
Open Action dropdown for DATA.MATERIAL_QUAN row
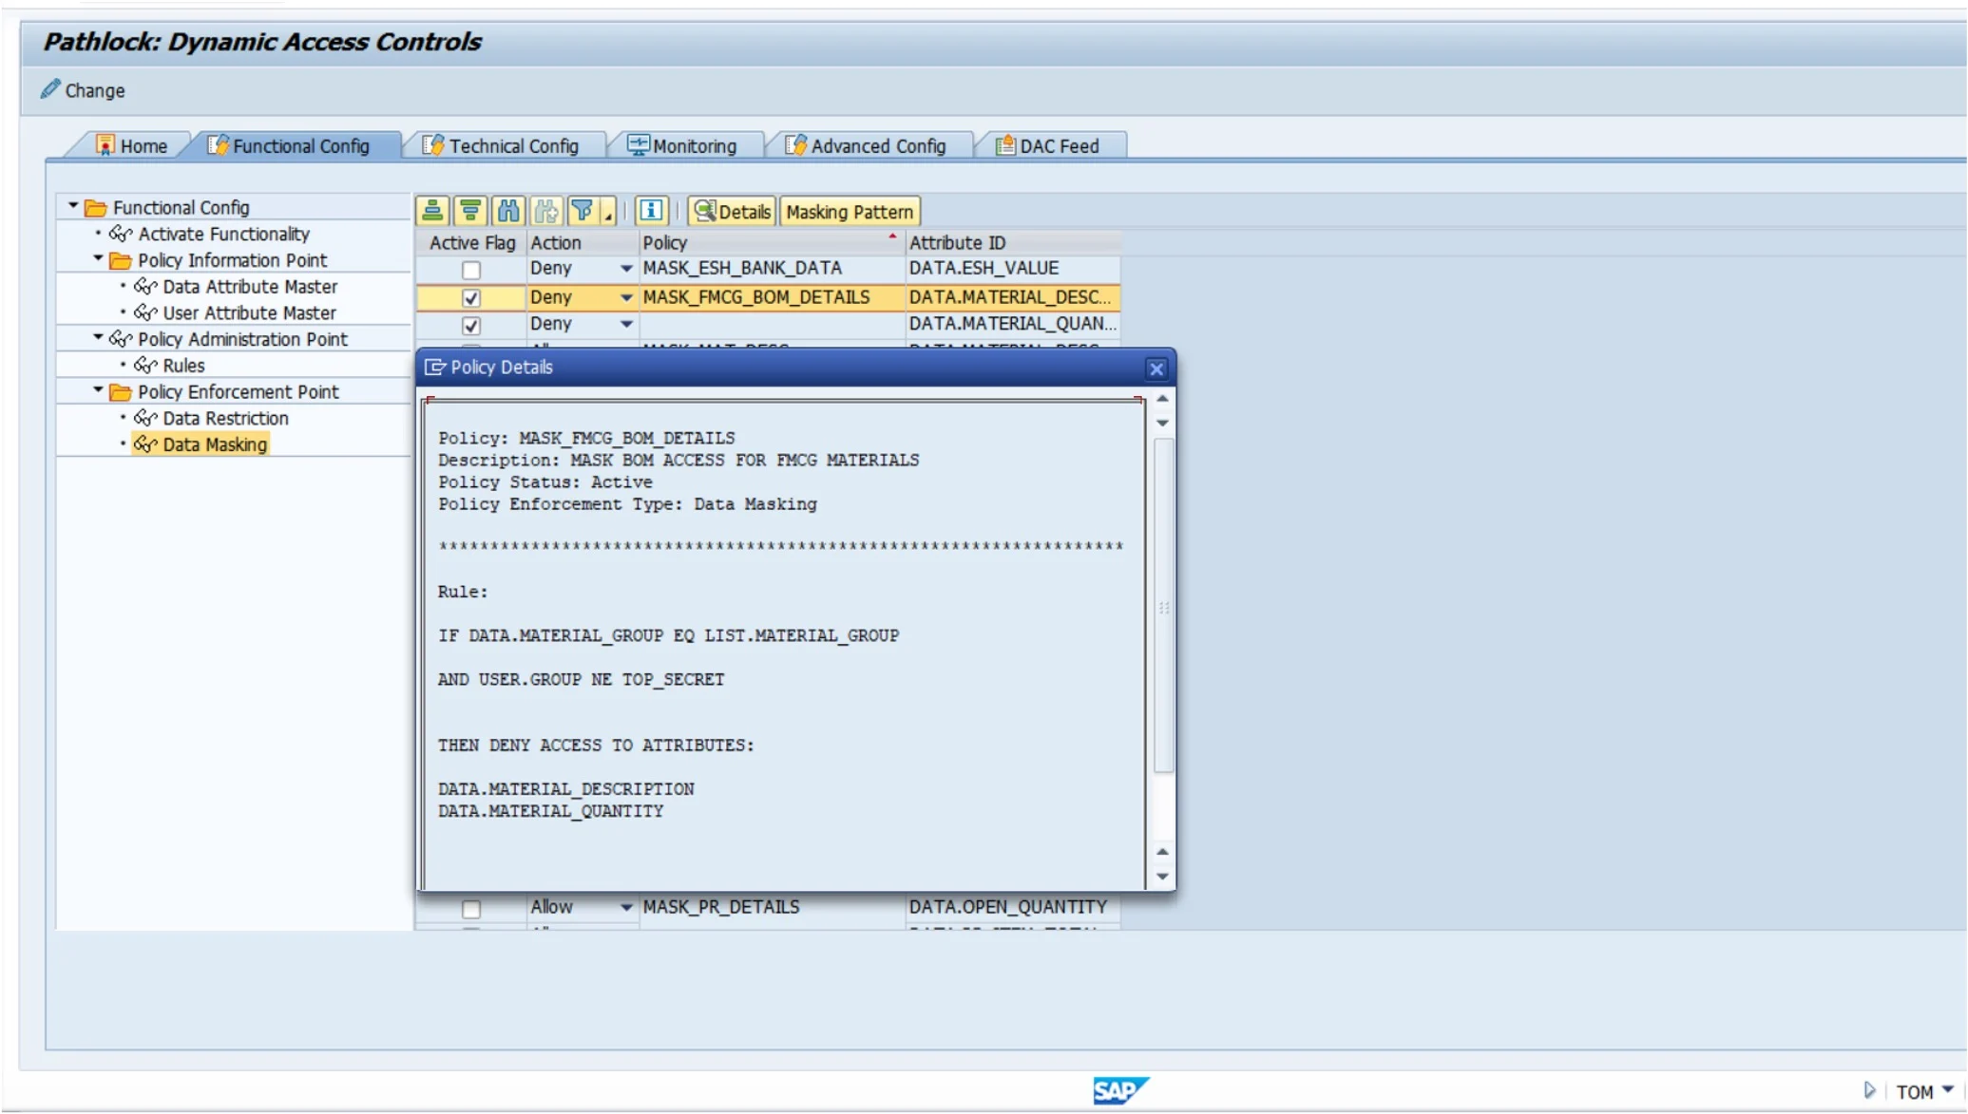point(626,324)
